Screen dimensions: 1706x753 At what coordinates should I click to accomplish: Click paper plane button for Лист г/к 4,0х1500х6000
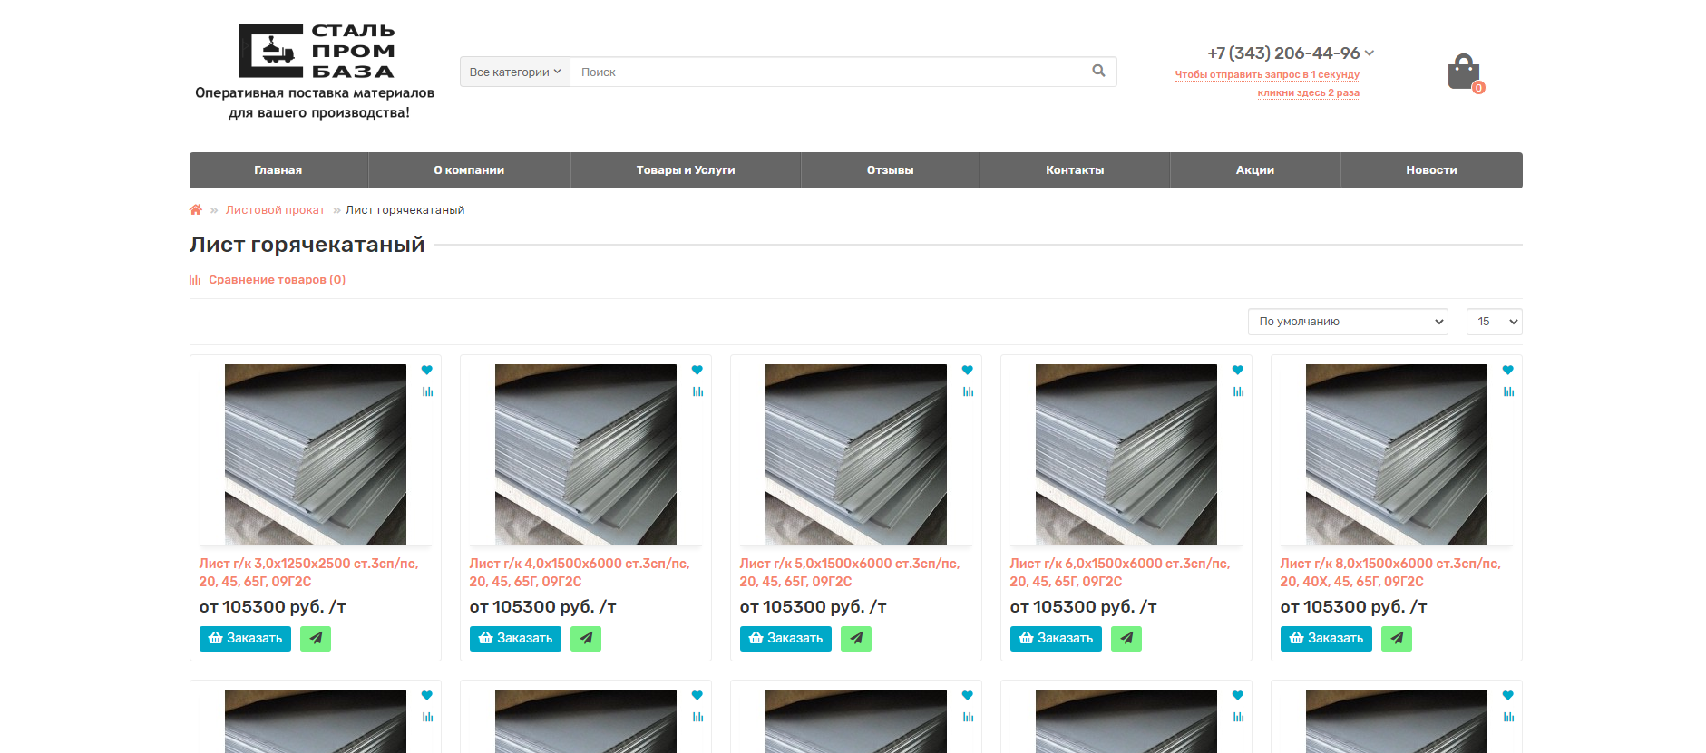pyautogui.click(x=586, y=639)
